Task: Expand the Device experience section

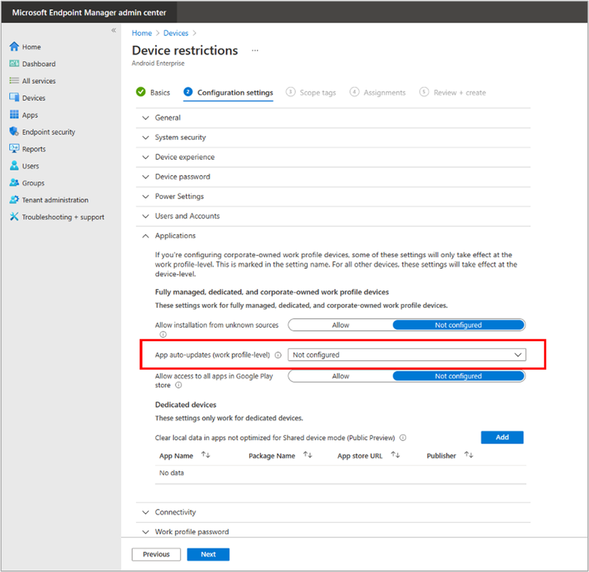Action: [x=333, y=157]
